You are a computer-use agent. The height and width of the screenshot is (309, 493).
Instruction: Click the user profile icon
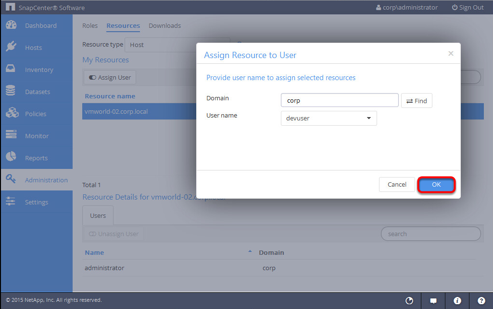coord(379,7)
